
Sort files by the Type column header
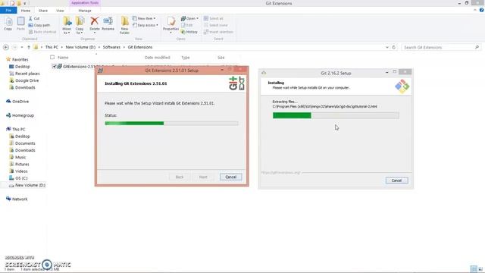[x=185, y=58]
